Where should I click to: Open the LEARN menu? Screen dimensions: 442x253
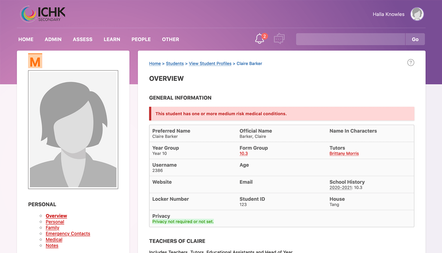coord(112,39)
